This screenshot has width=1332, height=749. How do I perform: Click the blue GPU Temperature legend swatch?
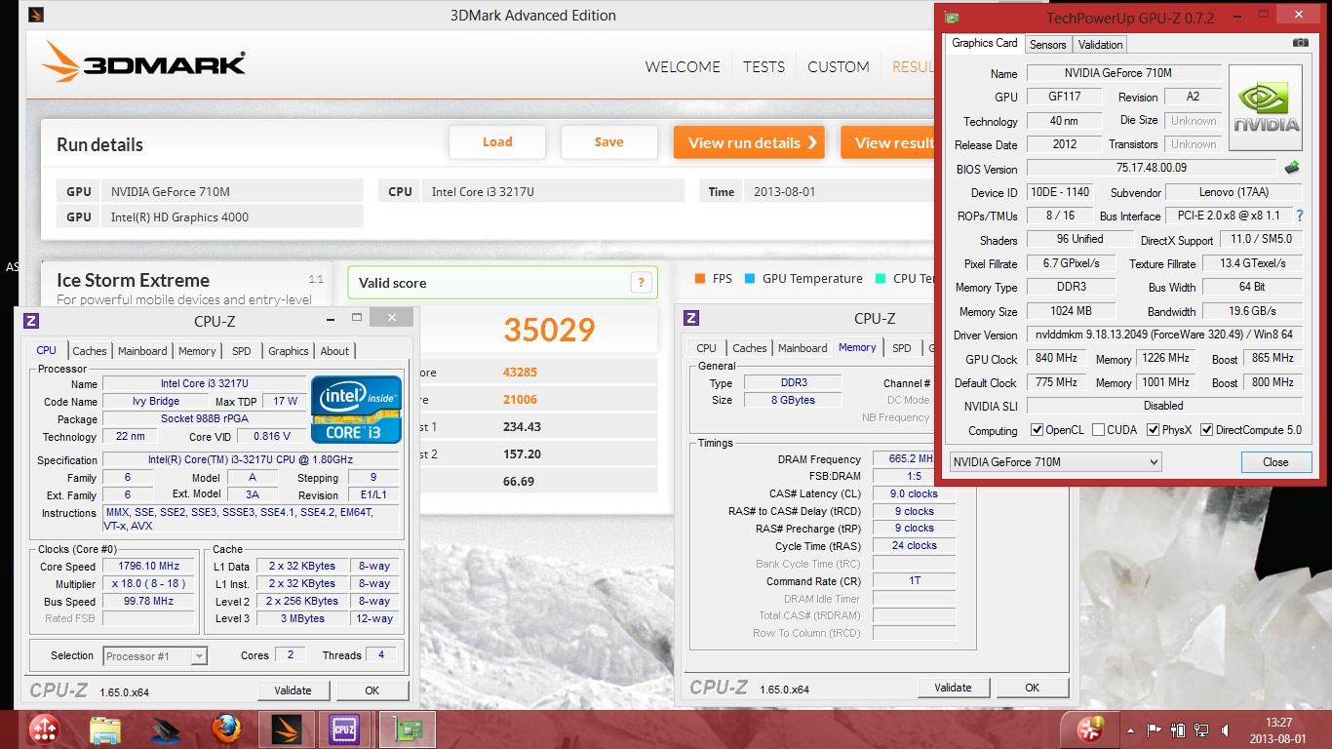click(x=749, y=278)
